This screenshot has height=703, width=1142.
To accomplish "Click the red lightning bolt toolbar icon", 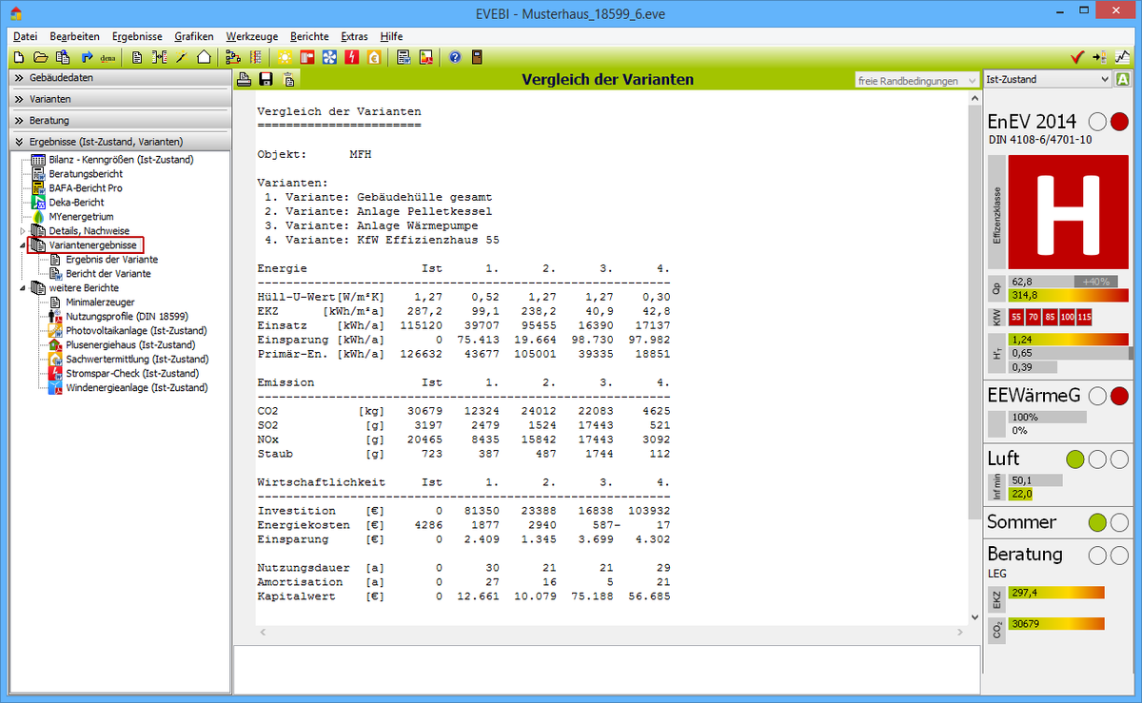I will (352, 57).
